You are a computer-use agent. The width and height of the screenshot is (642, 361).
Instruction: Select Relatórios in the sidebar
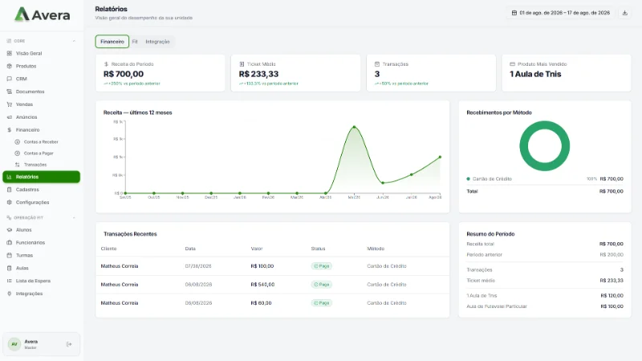41,176
